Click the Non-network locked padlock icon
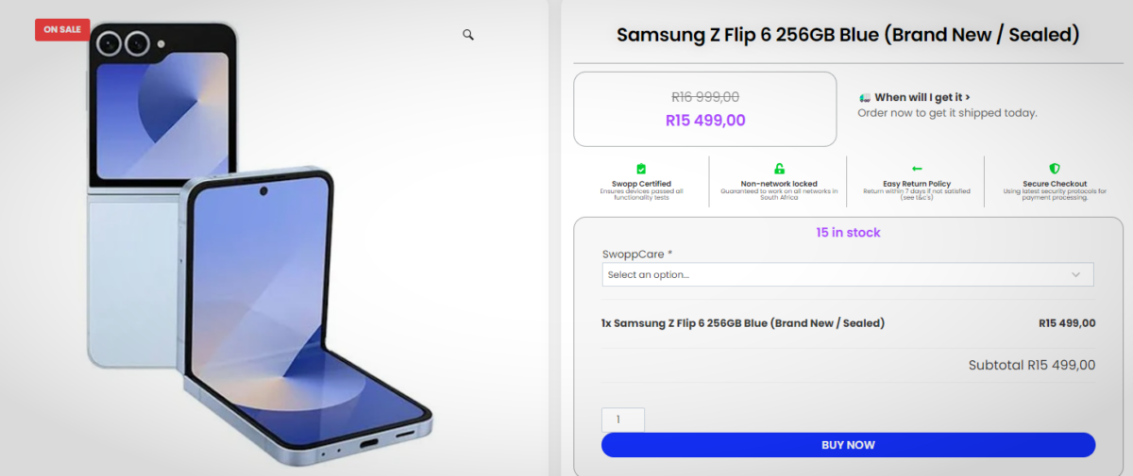Image resolution: width=1133 pixels, height=476 pixels. pyautogui.click(x=779, y=169)
